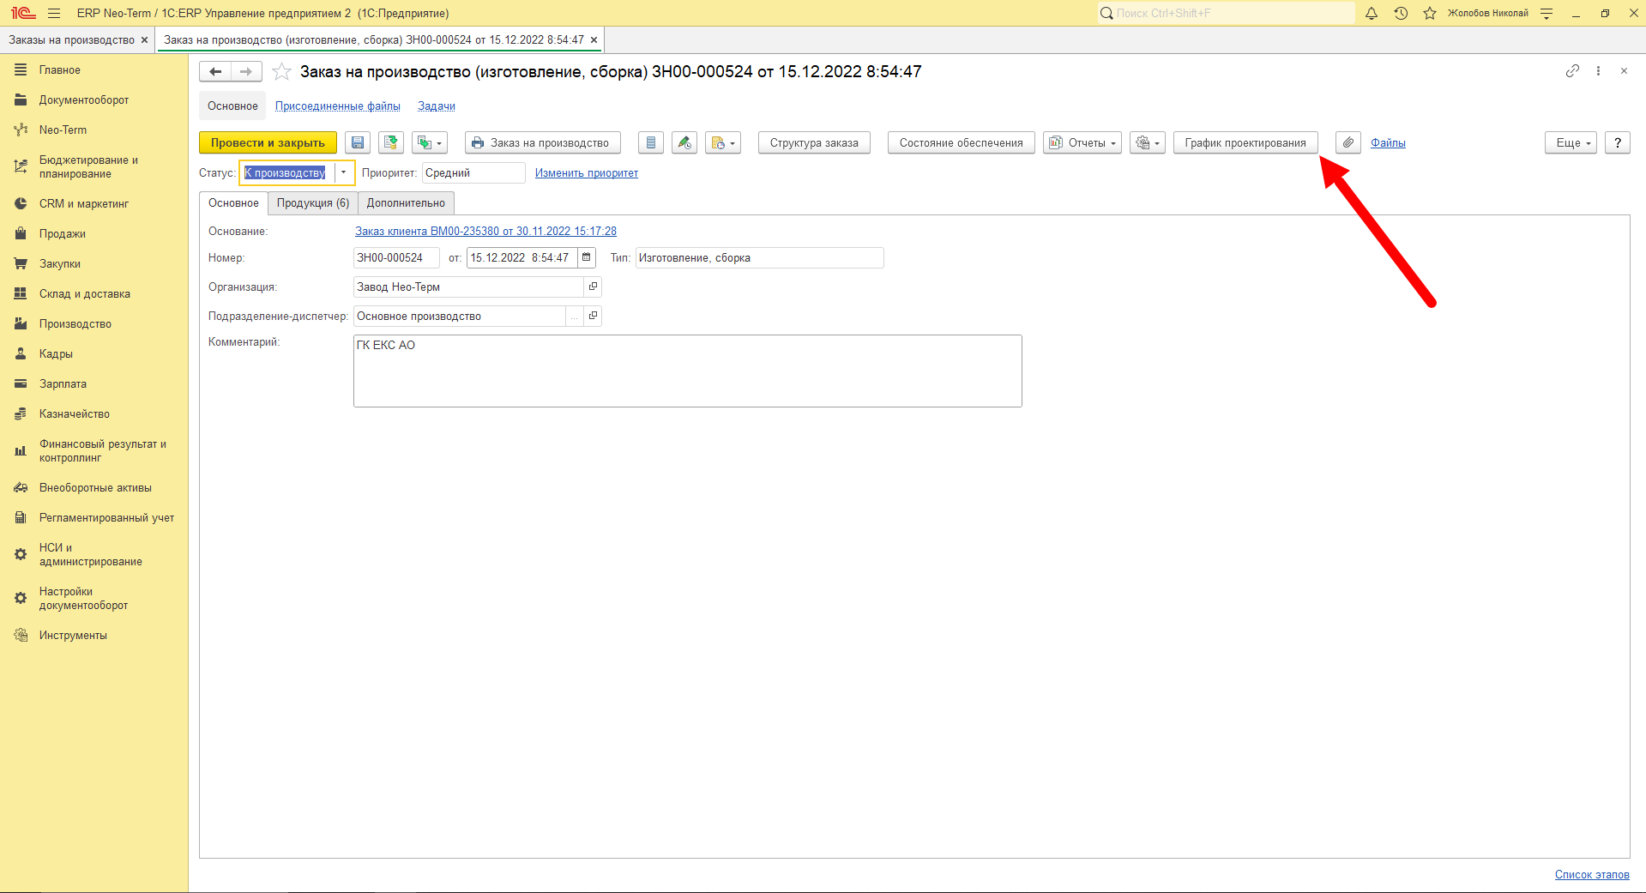Open the base client order link

485,232
